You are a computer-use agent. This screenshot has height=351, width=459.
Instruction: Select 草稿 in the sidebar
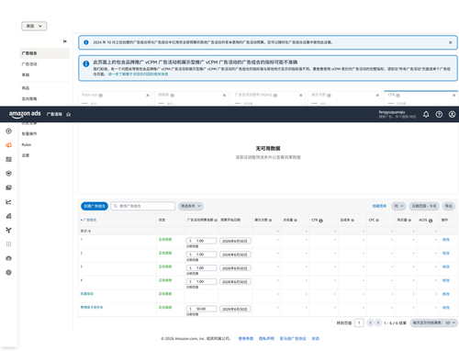point(26,74)
